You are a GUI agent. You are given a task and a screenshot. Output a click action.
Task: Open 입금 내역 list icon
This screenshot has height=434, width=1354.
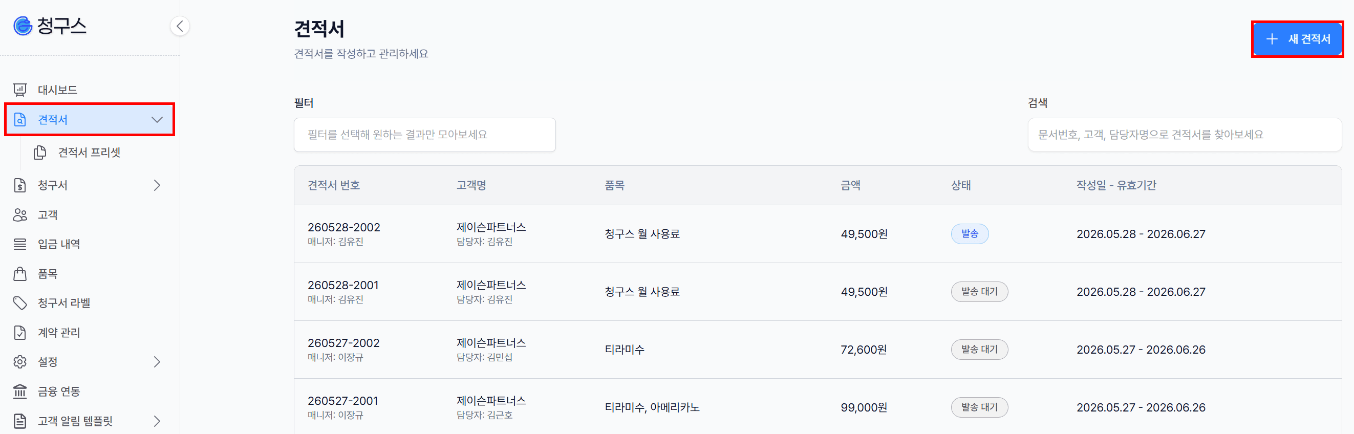click(20, 244)
